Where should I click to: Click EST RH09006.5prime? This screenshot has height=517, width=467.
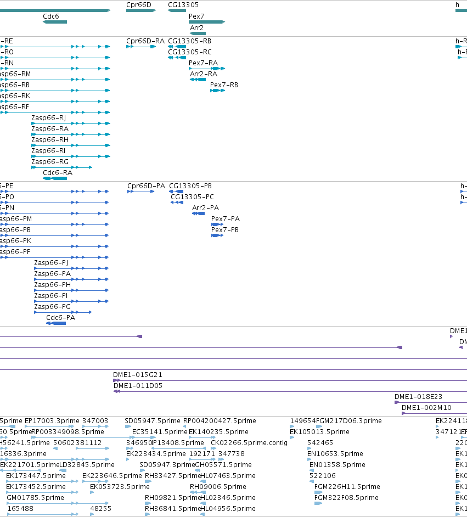(218, 487)
